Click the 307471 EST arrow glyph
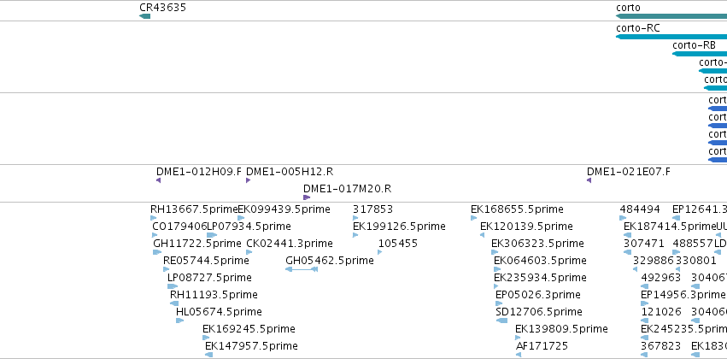This screenshot has width=727, height=359. coord(627,252)
